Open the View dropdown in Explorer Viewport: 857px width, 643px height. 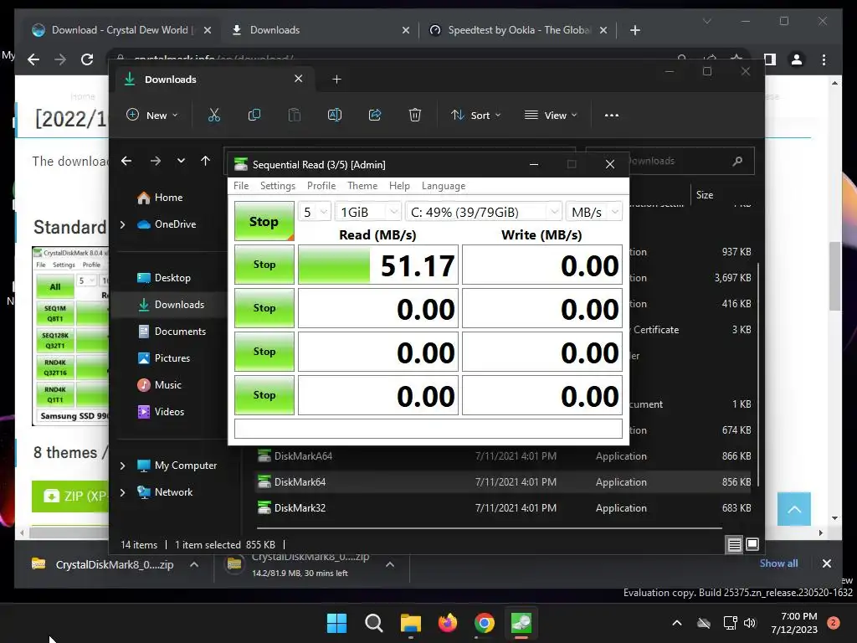551,116
